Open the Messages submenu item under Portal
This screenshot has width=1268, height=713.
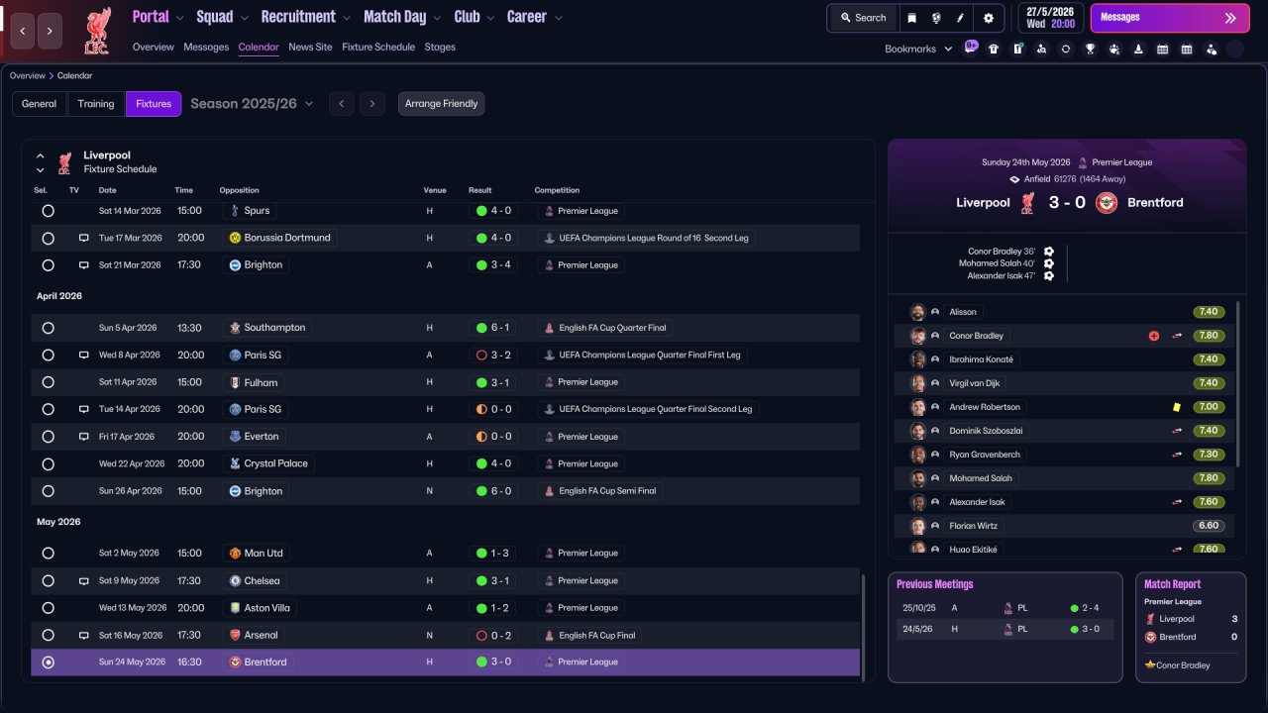click(x=206, y=47)
